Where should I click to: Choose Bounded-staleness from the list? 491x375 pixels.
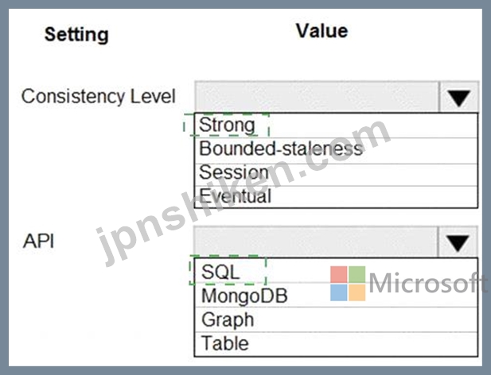pos(336,151)
